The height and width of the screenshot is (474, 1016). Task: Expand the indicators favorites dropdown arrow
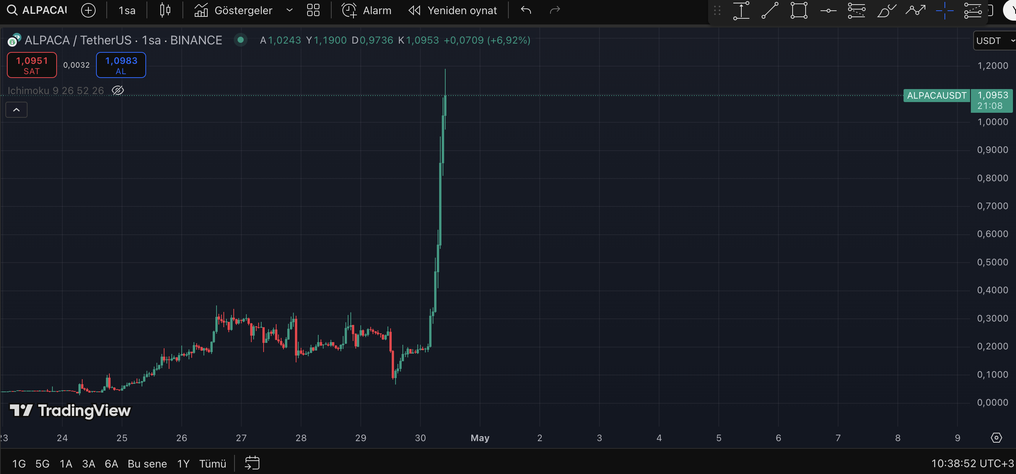(290, 10)
